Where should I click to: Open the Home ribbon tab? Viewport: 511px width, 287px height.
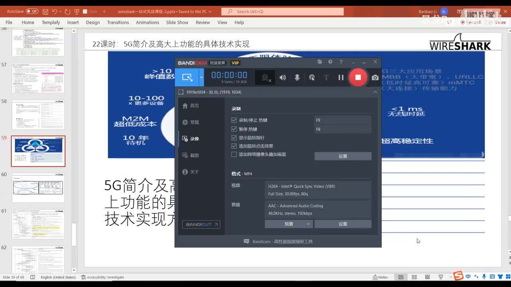pyautogui.click(x=28, y=22)
